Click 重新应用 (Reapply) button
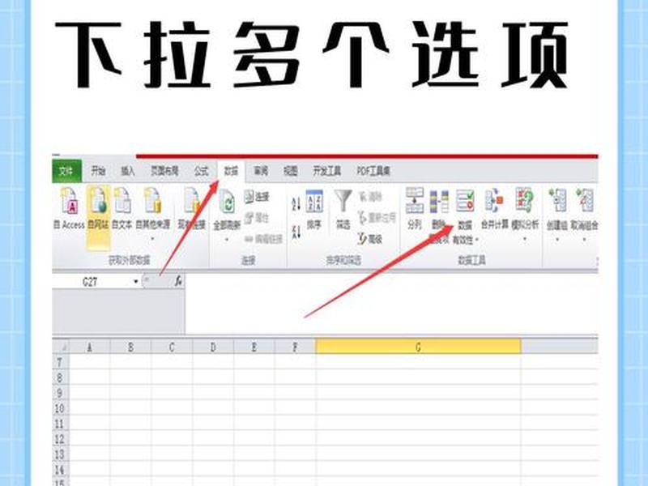 377,217
